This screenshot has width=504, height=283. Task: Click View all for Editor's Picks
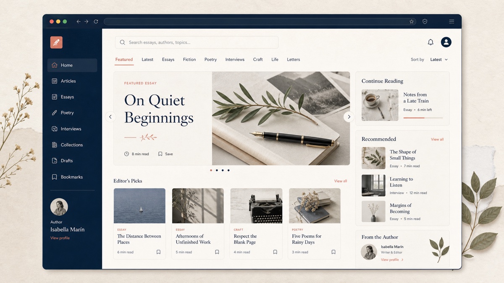[x=341, y=181]
